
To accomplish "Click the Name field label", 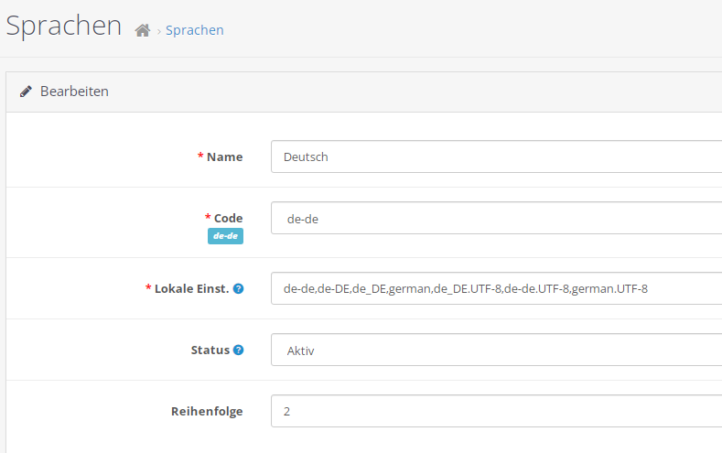I will 225,156.
